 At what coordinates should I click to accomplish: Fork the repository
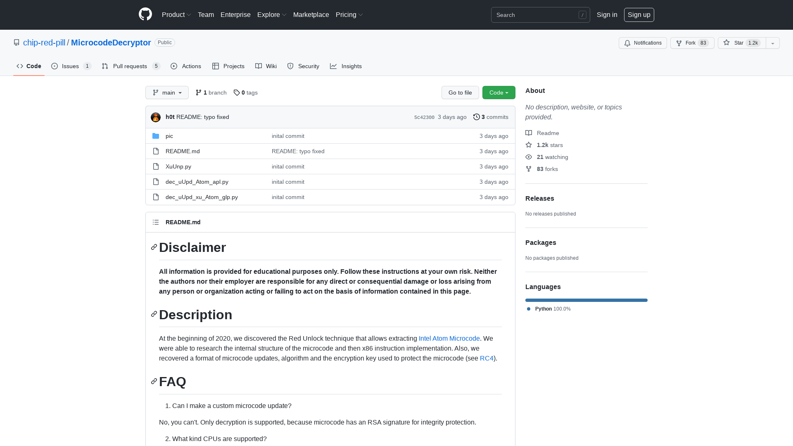pos(692,43)
